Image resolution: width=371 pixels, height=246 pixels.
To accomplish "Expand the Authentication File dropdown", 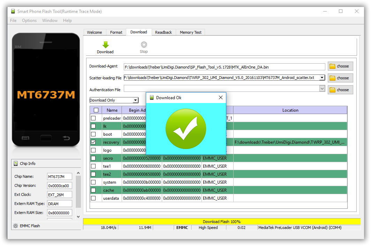I will 322,89.
